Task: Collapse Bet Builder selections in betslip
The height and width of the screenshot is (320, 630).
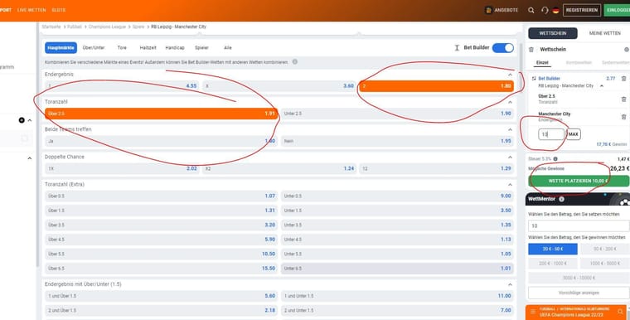Action: click(x=602, y=86)
